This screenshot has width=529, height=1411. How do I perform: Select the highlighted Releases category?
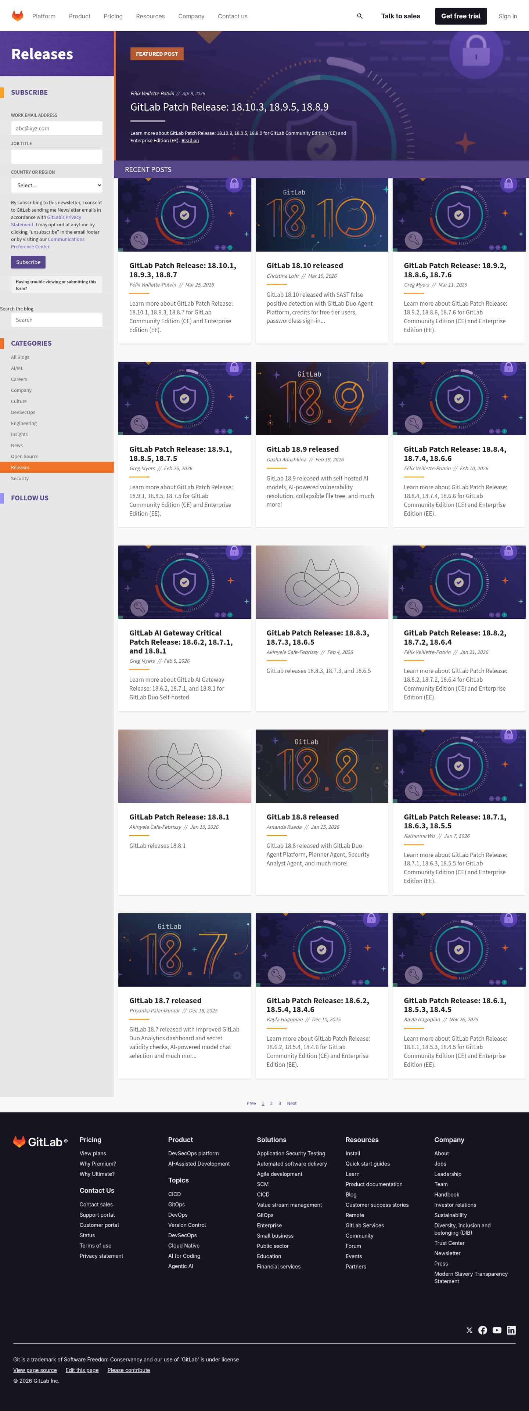pyautogui.click(x=57, y=467)
